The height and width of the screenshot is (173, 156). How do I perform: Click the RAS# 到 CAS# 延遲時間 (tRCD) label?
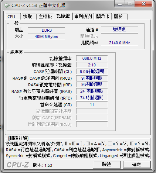click(x=42, y=78)
